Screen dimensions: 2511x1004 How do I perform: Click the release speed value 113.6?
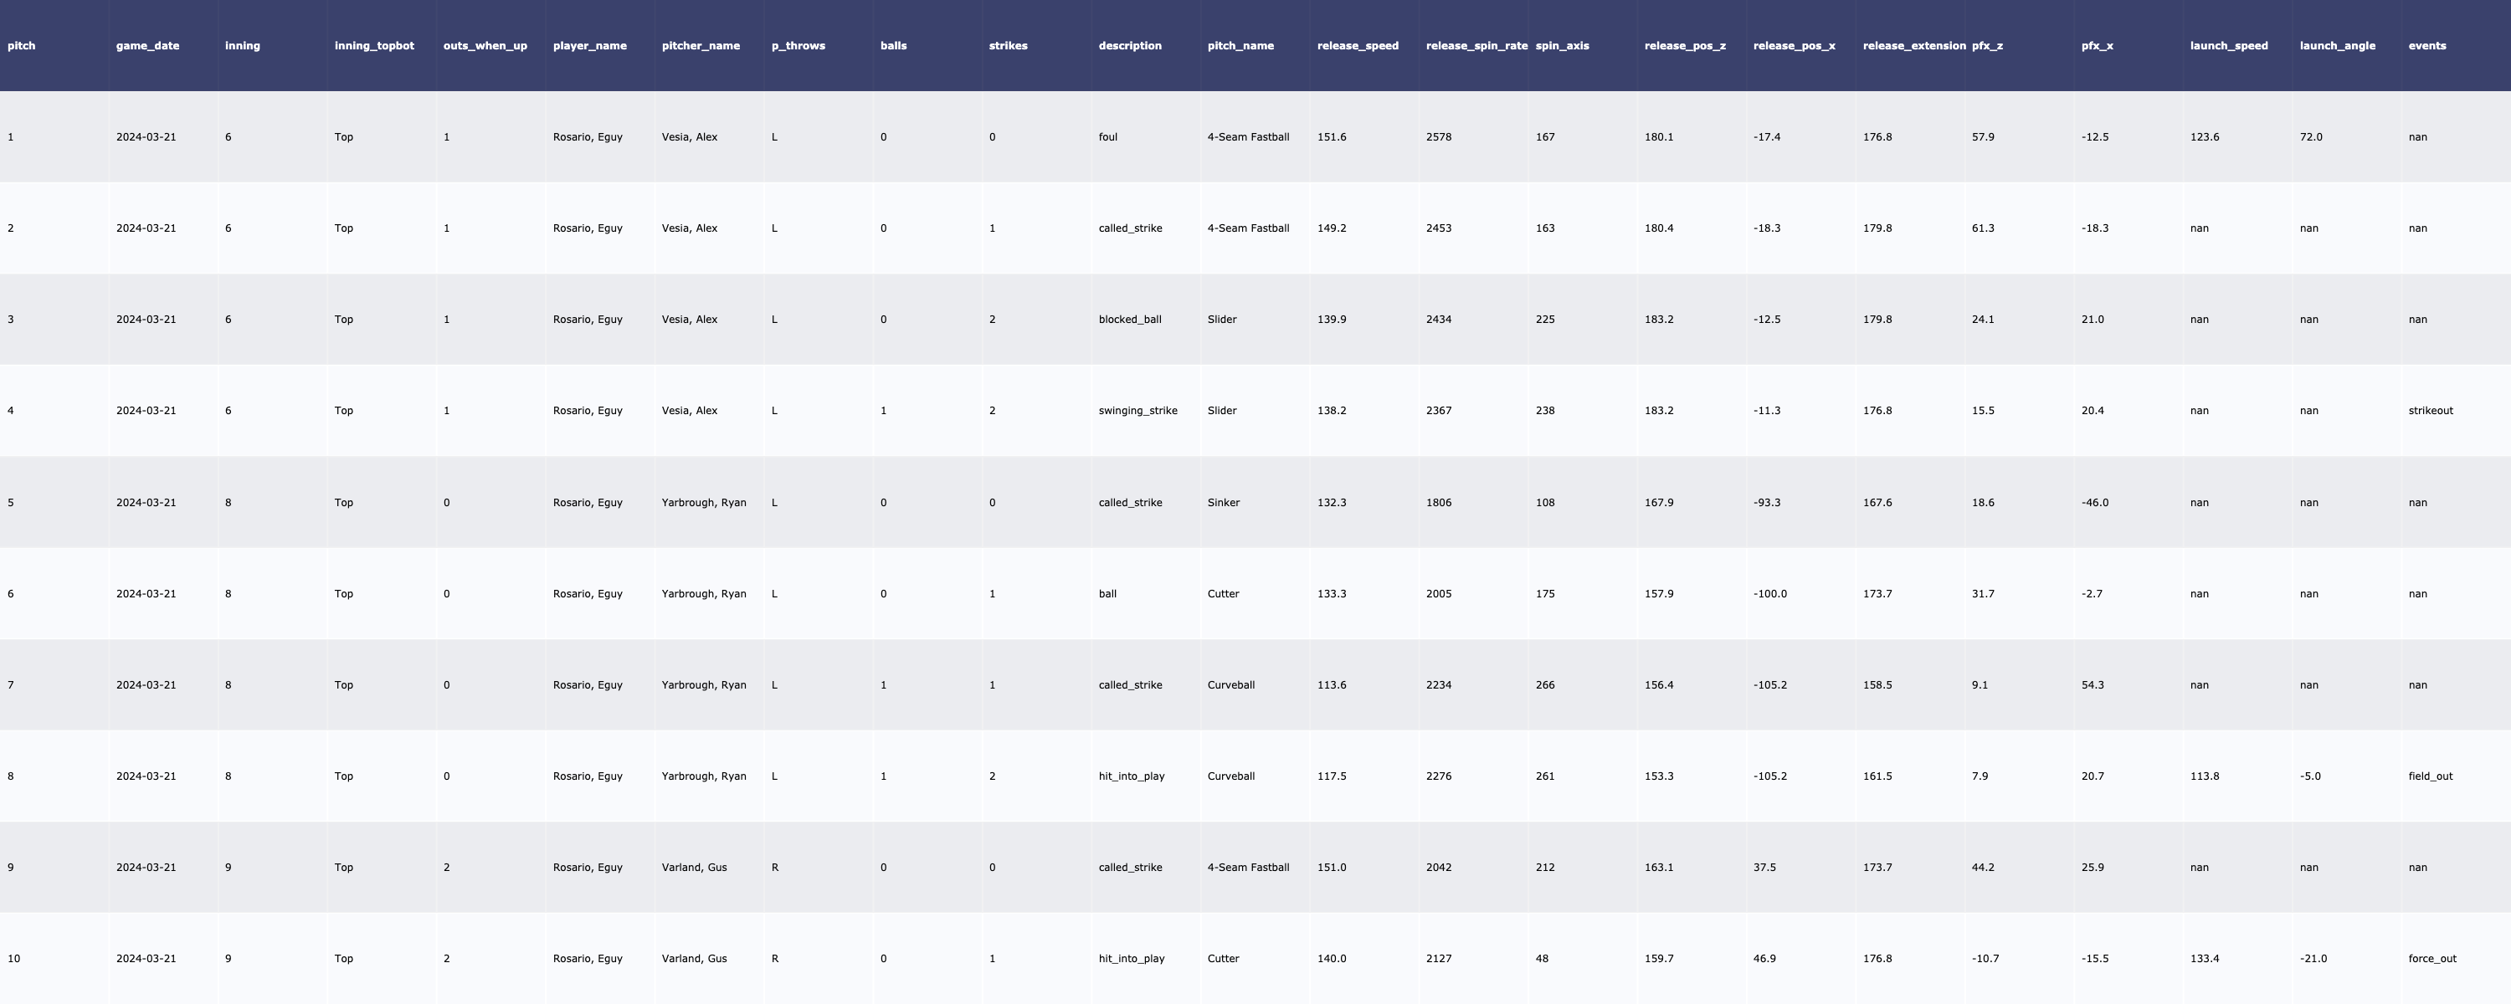coord(1331,685)
